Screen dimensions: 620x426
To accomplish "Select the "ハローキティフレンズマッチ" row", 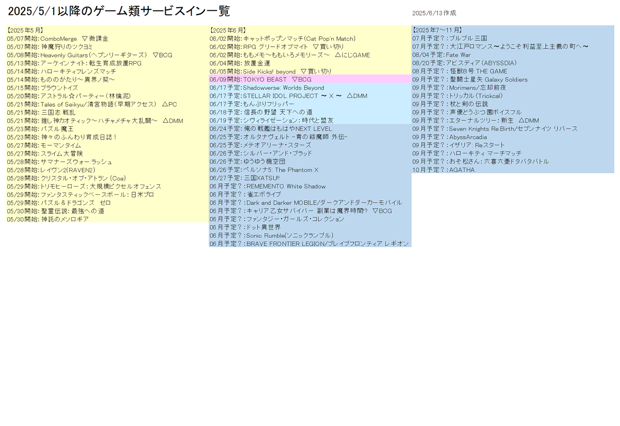I will 107,71.
